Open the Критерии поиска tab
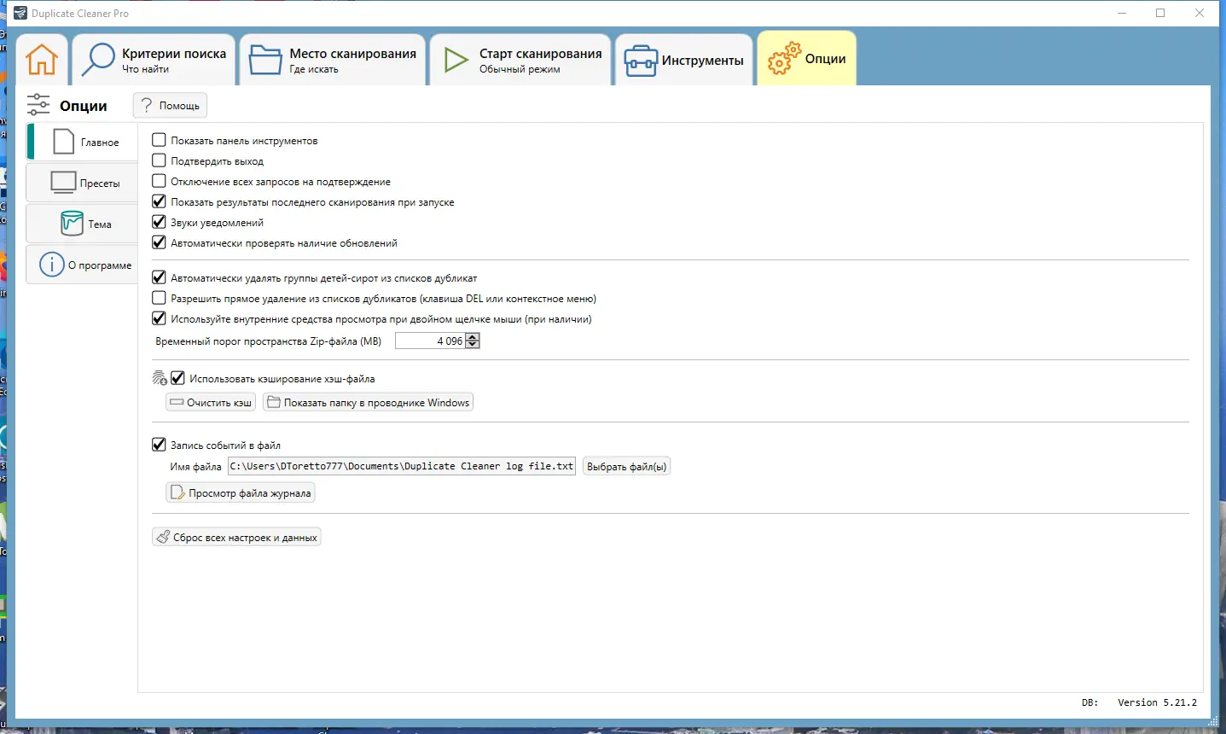Screen dimensions: 1226x734 154,60
